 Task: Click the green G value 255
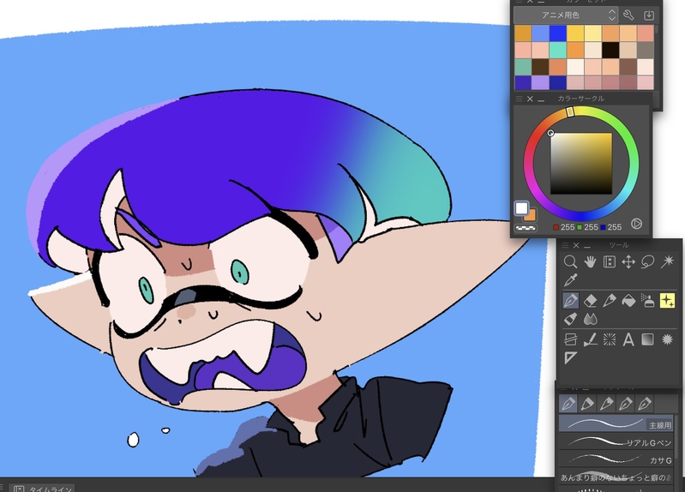coord(591,227)
